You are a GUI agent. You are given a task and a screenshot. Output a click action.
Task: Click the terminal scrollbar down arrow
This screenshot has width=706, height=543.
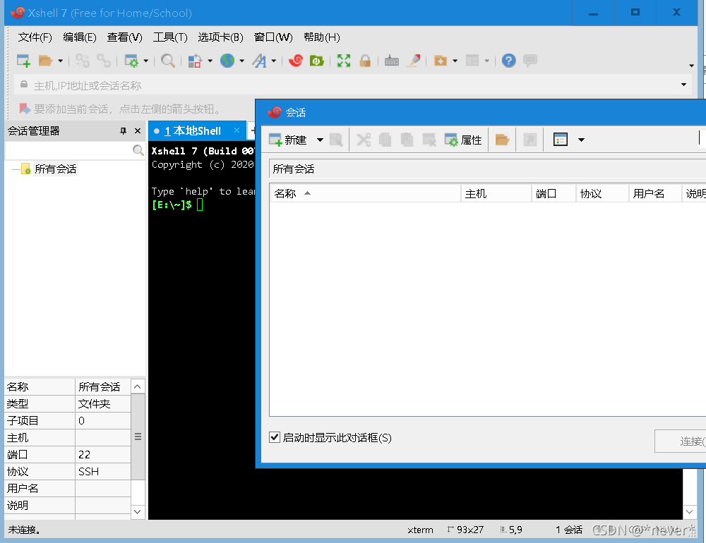689,511
